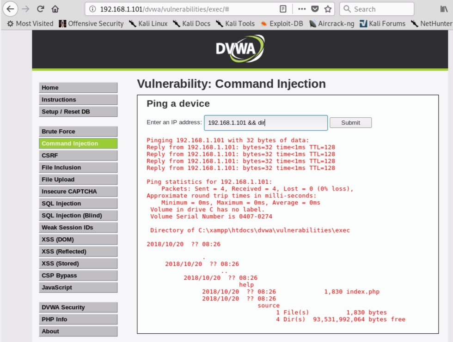This screenshot has width=453, height=342.
Task: Open Most Visited bookmarks folder
Action: (x=31, y=24)
